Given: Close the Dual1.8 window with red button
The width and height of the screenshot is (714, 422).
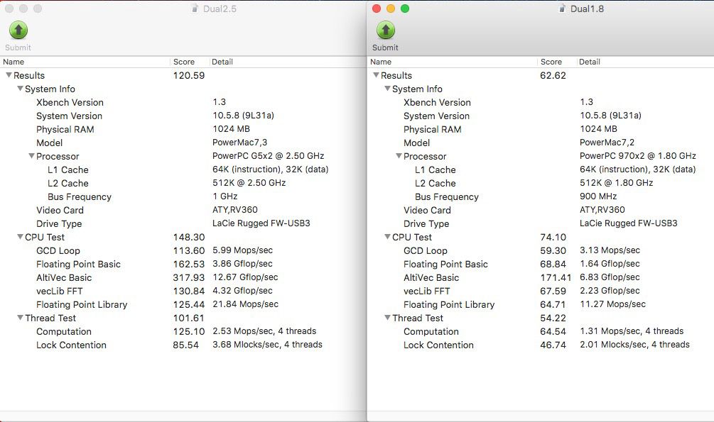Looking at the screenshot, I should [x=377, y=9].
